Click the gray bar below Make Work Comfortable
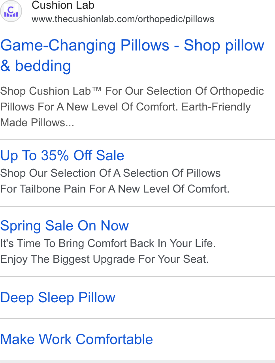 (137, 361)
